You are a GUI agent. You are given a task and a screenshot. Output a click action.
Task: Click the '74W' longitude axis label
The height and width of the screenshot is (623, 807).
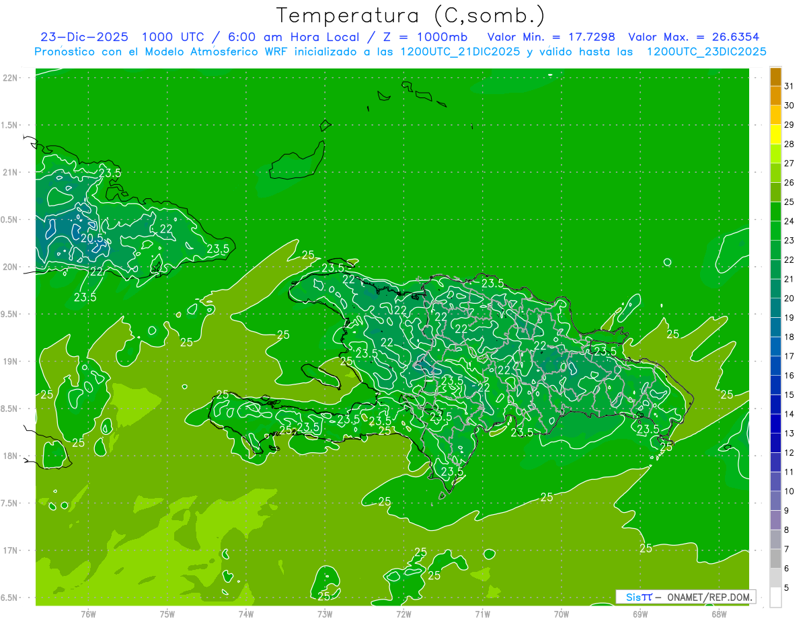[246, 614]
